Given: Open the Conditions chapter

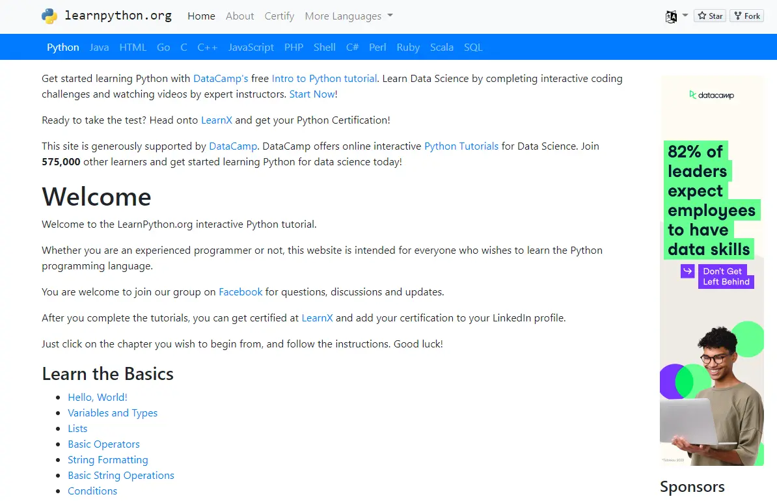Looking at the screenshot, I should coord(92,491).
